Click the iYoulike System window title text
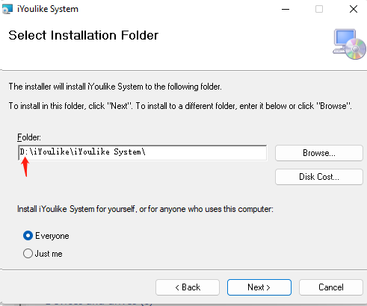 pyautogui.click(x=48, y=9)
